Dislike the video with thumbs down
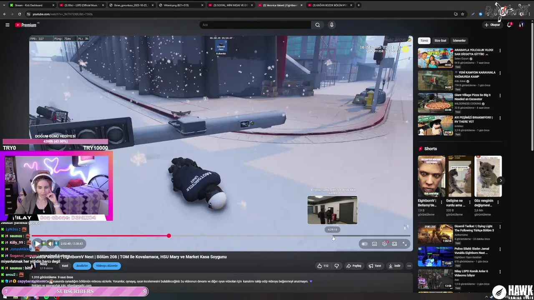 click(337, 266)
